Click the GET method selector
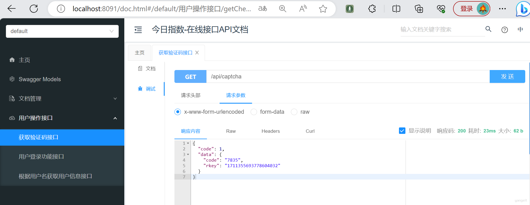The width and height of the screenshot is (530, 205). click(x=190, y=76)
